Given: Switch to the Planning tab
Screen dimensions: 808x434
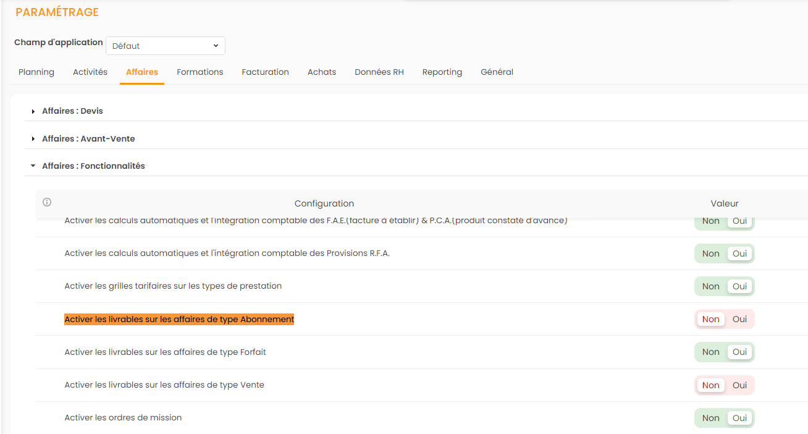Looking at the screenshot, I should click(36, 72).
